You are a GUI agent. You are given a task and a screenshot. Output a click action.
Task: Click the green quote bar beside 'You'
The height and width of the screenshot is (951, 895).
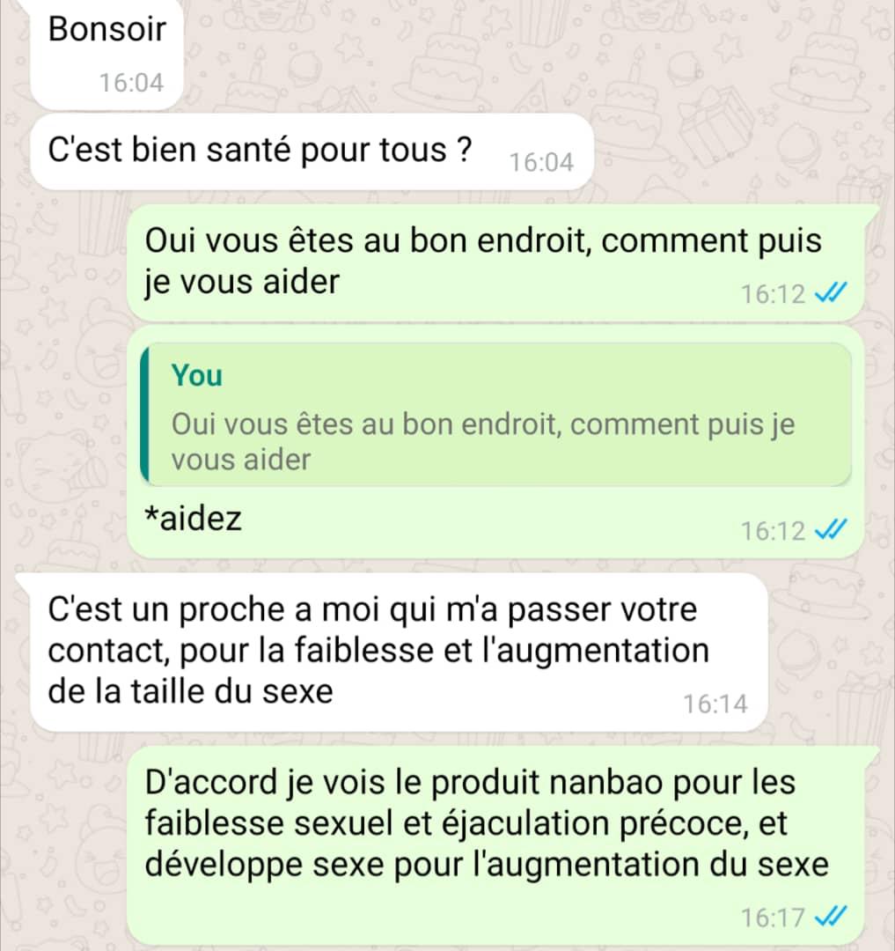(144, 414)
